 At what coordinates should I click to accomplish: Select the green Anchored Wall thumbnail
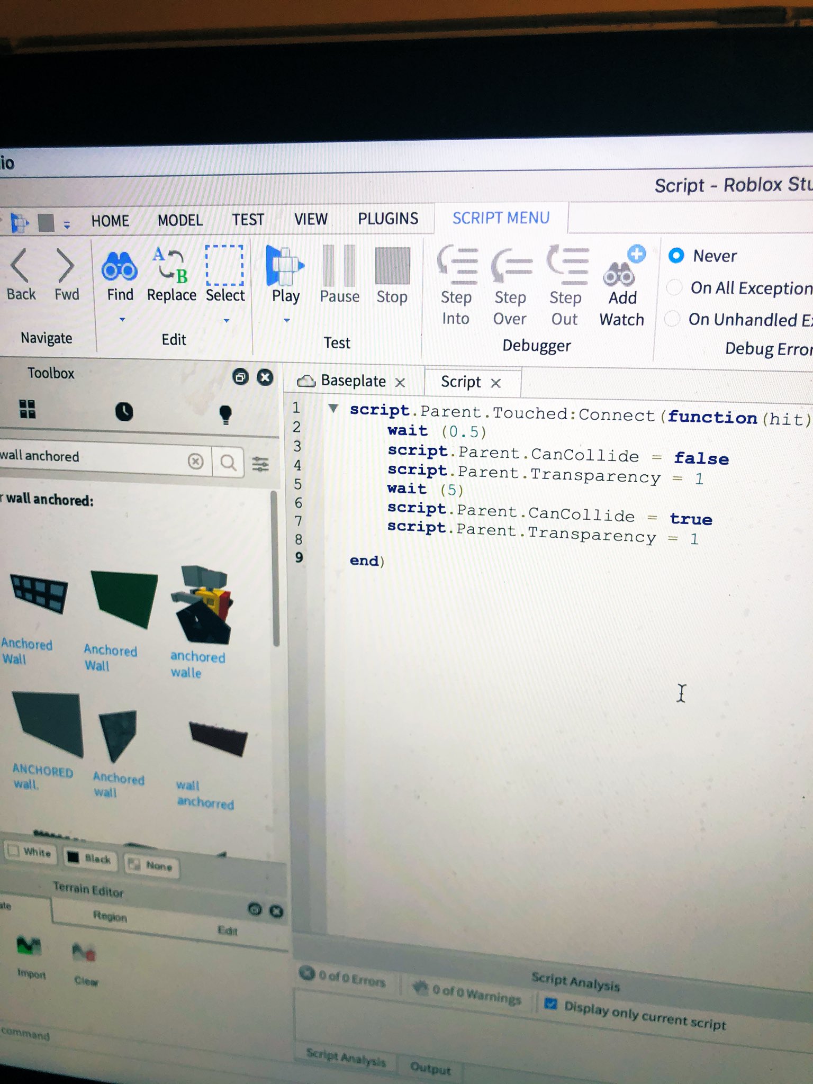(x=125, y=599)
